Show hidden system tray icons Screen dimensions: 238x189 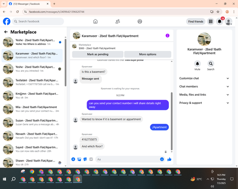[x=208, y=179]
